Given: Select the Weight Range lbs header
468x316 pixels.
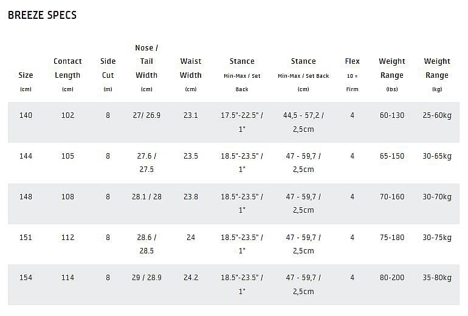Looking at the screenshot, I should point(392,75).
